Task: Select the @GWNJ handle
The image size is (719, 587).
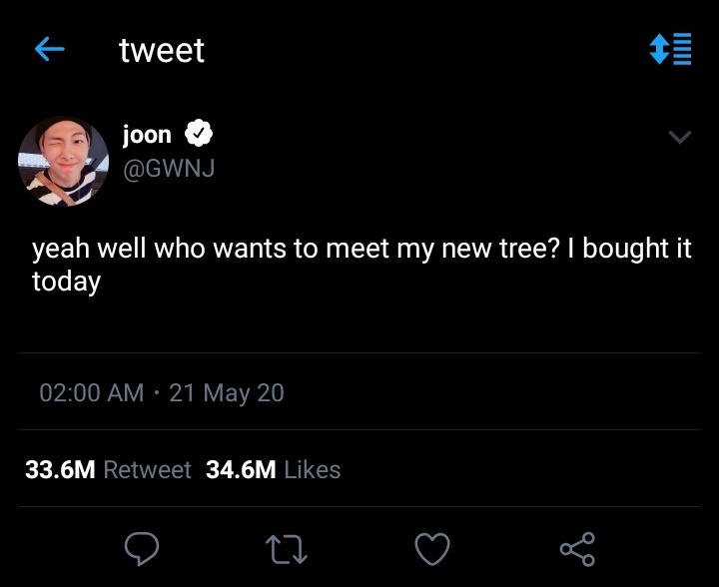Action: [x=169, y=168]
